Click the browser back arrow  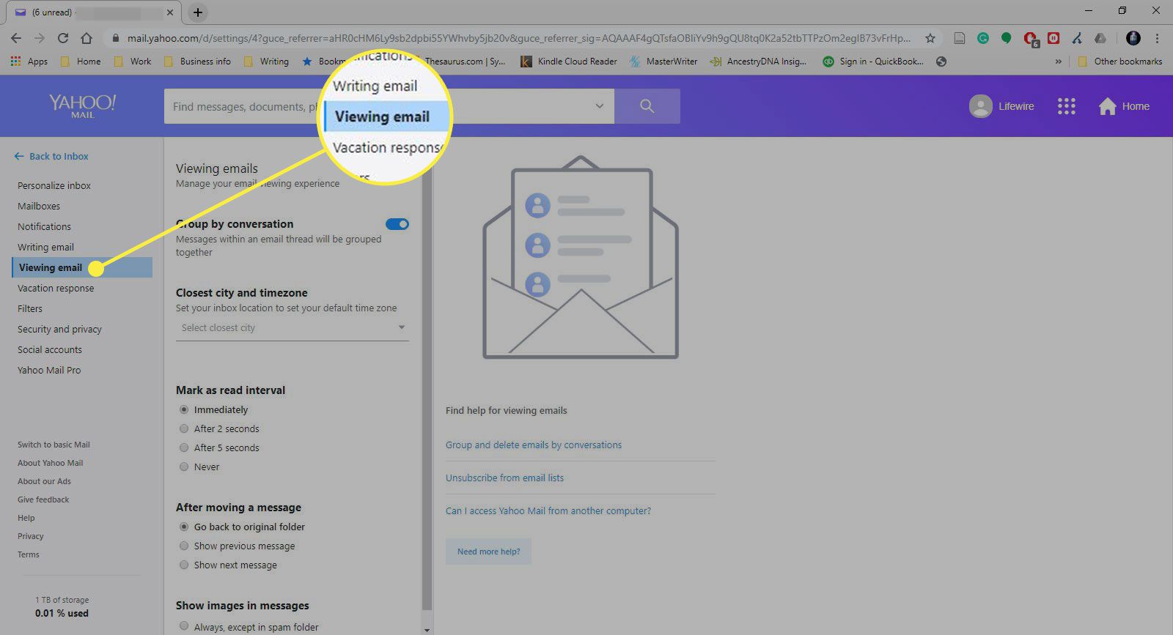16,38
